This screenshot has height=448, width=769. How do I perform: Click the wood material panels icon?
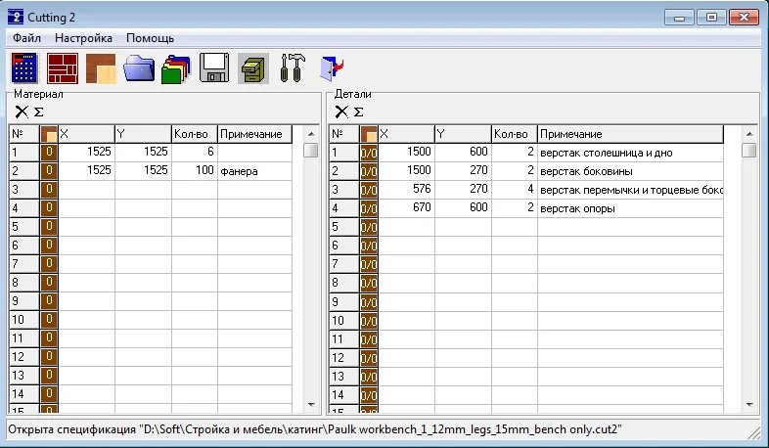click(101, 68)
